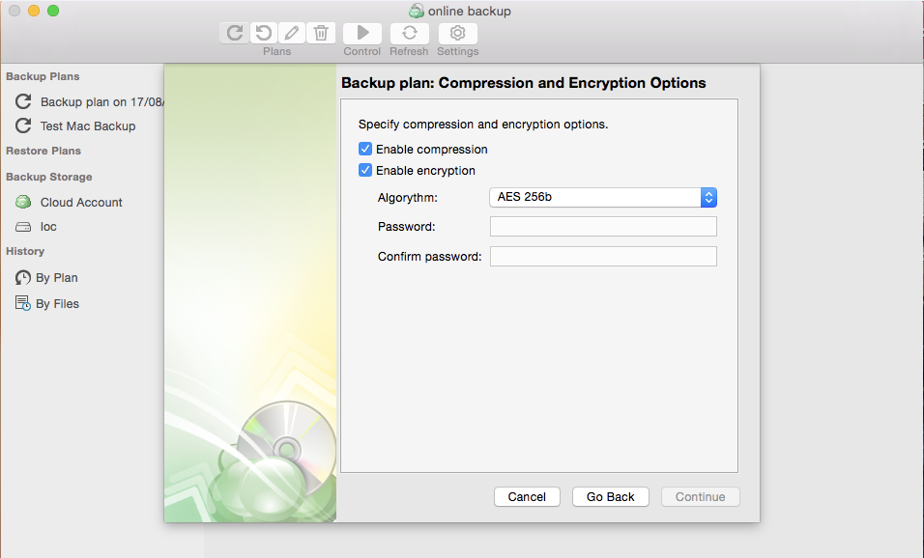The height and width of the screenshot is (558, 924).
Task: Click the loc drive icon
Action: 23,227
